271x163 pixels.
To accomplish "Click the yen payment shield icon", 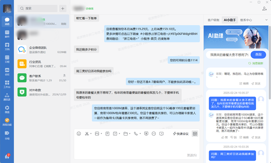I will (146, 134).
